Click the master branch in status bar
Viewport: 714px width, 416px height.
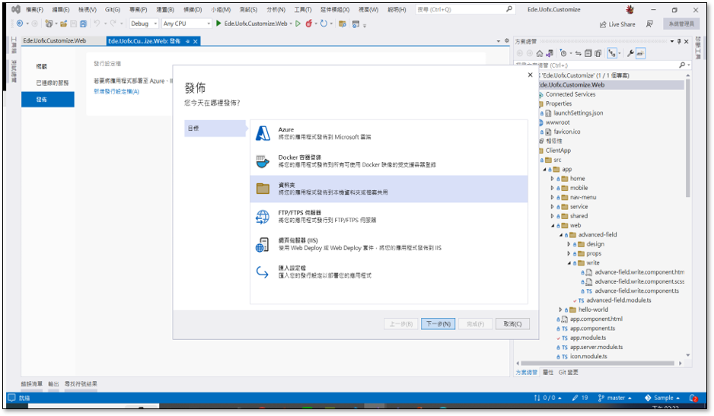coord(615,399)
